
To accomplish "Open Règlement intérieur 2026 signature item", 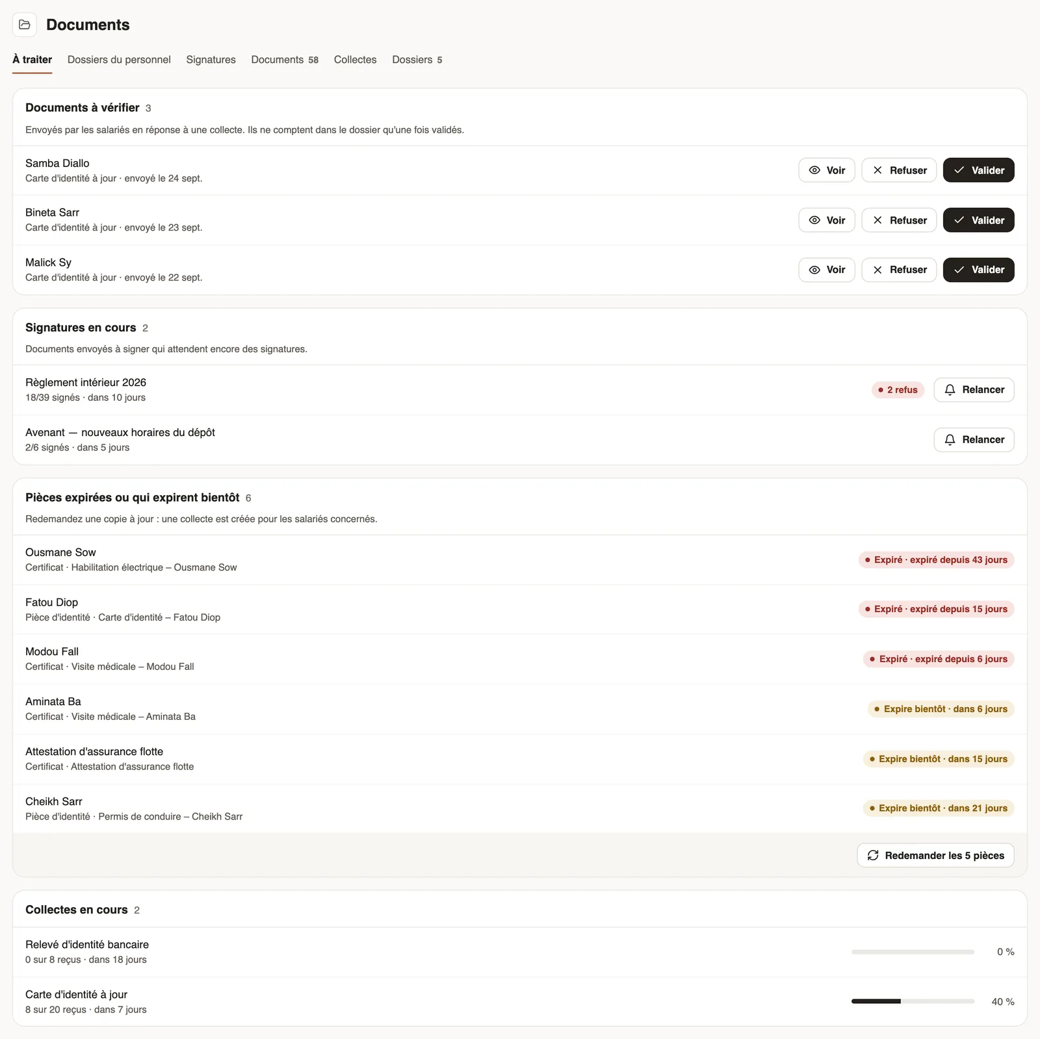I will point(520,390).
